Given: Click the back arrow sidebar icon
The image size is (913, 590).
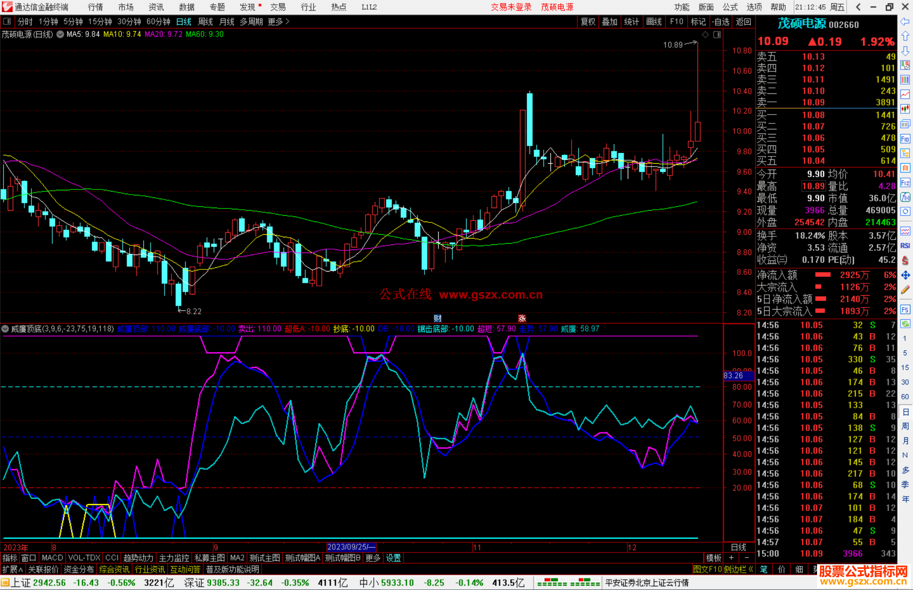Looking at the screenshot, I should (x=905, y=22).
